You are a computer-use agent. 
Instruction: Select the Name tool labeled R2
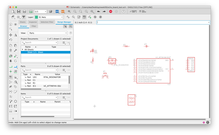11,77
